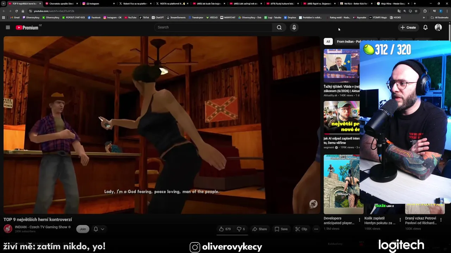
Task: Dislike the video showing 6 dislikes
Action: pos(241,229)
